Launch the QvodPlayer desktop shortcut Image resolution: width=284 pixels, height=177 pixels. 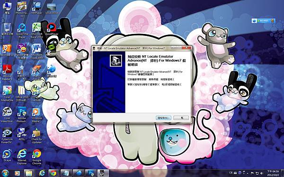click(x=52, y=29)
